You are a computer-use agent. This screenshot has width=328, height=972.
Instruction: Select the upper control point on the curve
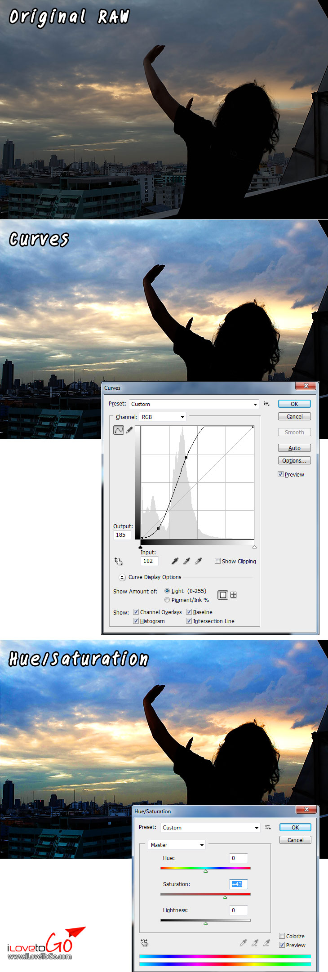pos(186,457)
